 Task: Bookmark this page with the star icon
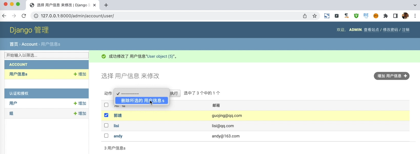pos(315,16)
